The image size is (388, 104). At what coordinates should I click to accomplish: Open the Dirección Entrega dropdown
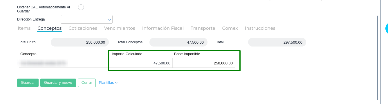pyautogui.click(x=86, y=19)
